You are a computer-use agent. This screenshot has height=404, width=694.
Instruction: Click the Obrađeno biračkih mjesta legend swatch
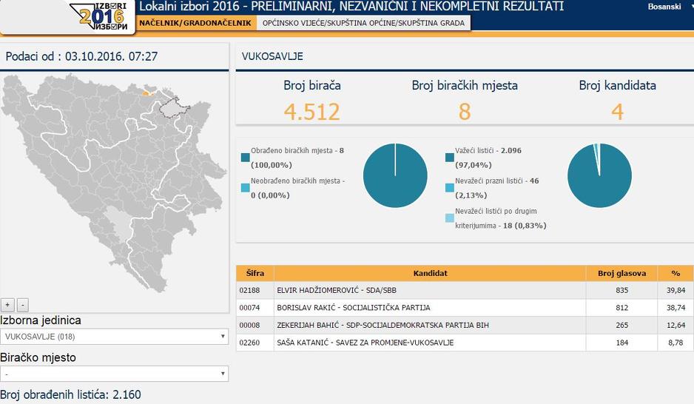click(246, 157)
